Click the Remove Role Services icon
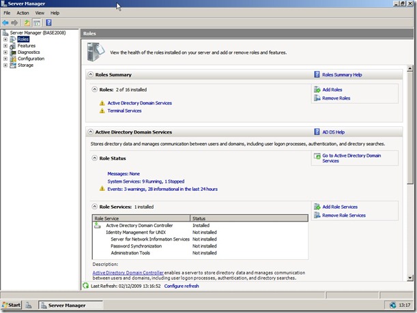Image resolution: width=417 pixels, height=313 pixels. [x=317, y=215]
